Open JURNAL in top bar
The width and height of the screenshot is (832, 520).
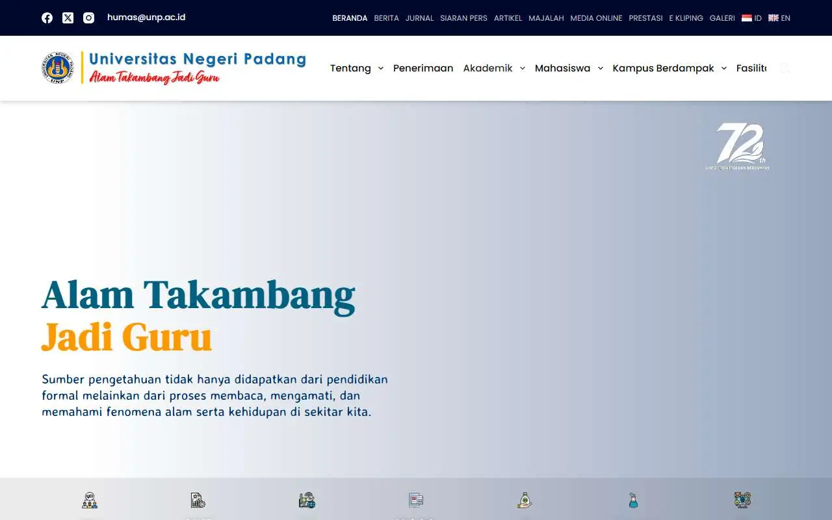[x=419, y=18]
